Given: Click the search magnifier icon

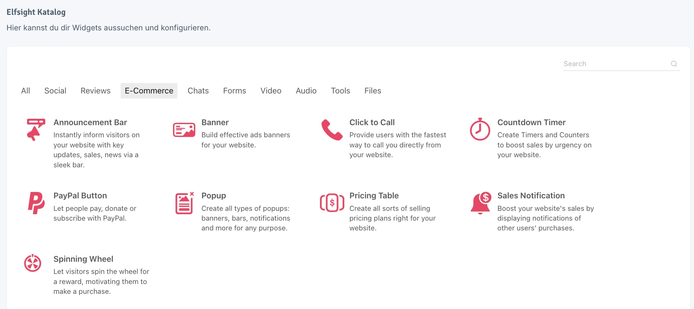Looking at the screenshot, I should click(674, 64).
